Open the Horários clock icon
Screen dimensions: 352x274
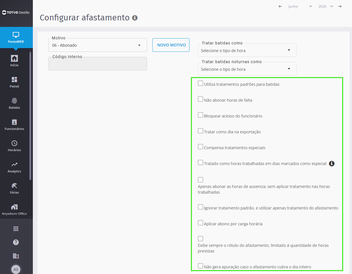14,143
